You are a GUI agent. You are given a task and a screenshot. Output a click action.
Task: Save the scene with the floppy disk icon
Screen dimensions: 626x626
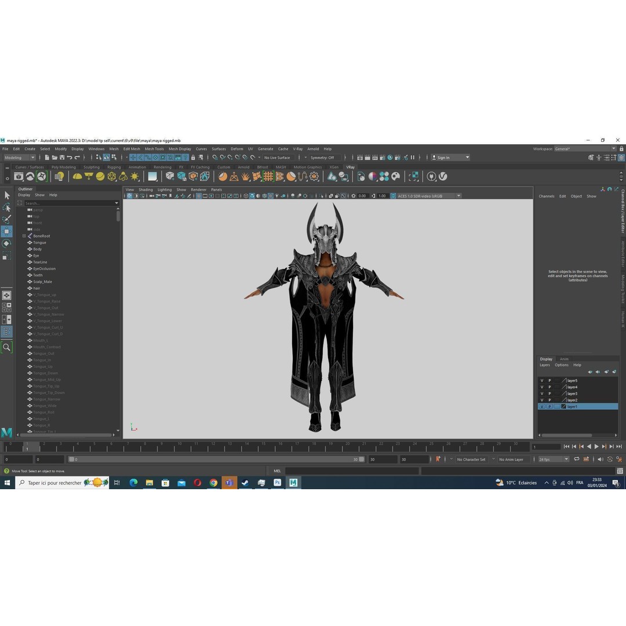coord(62,157)
